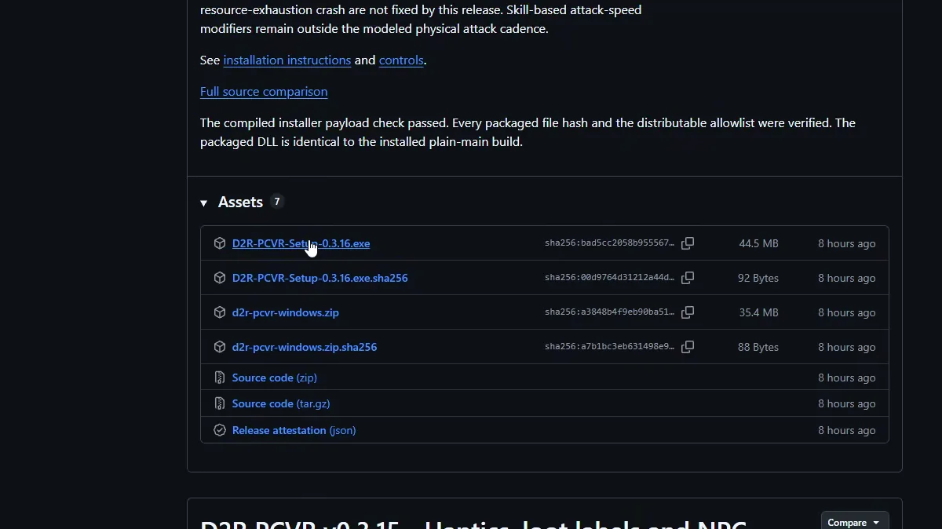Screen dimensions: 942x529
Task: Download d2r-pcvr-windows.zip.sha256 file
Action: (x=305, y=347)
